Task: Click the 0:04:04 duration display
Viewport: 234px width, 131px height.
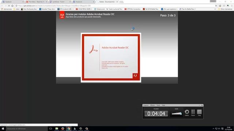Action: click(156, 114)
